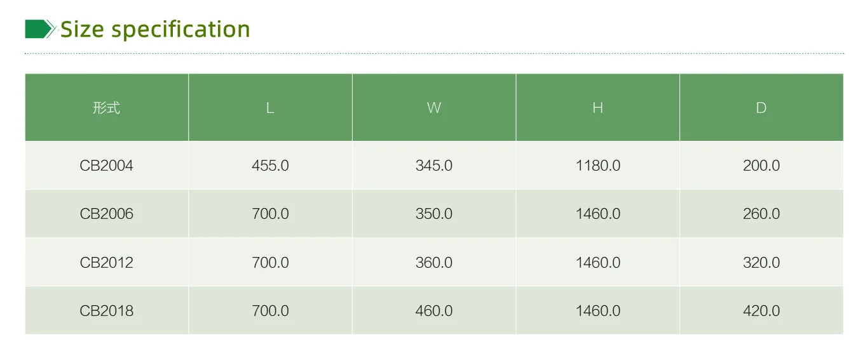Image resolution: width=851 pixels, height=349 pixels.
Task: Click CB2012's 360.0 width cell
Action: [x=434, y=263]
